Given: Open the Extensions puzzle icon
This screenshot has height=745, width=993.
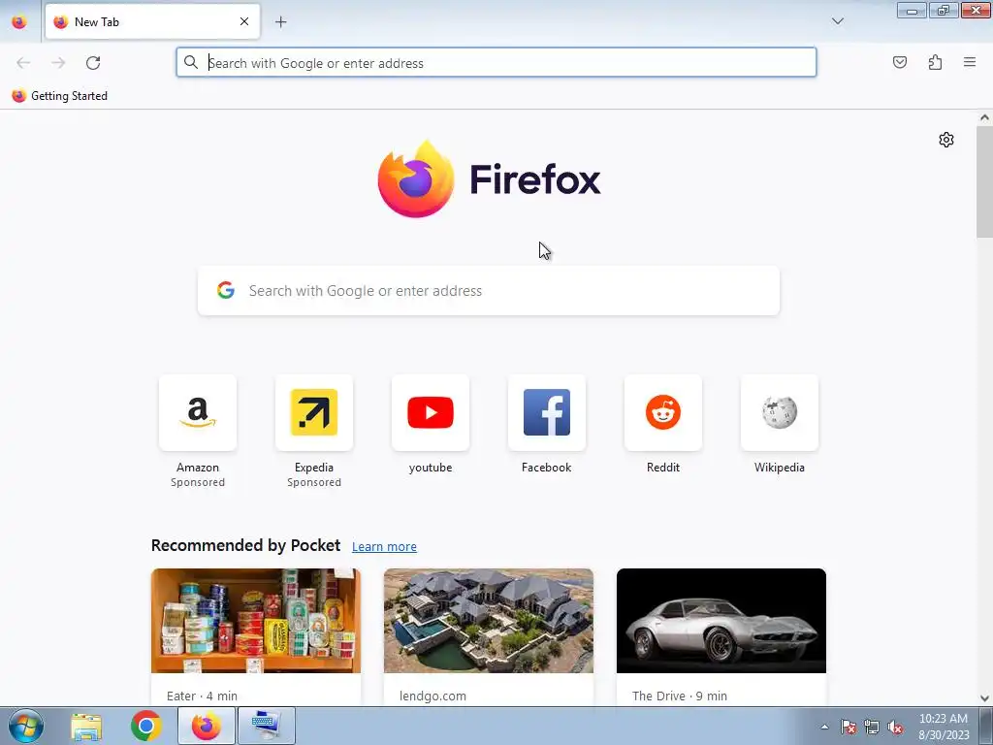Looking at the screenshot, I should point(935,62).
